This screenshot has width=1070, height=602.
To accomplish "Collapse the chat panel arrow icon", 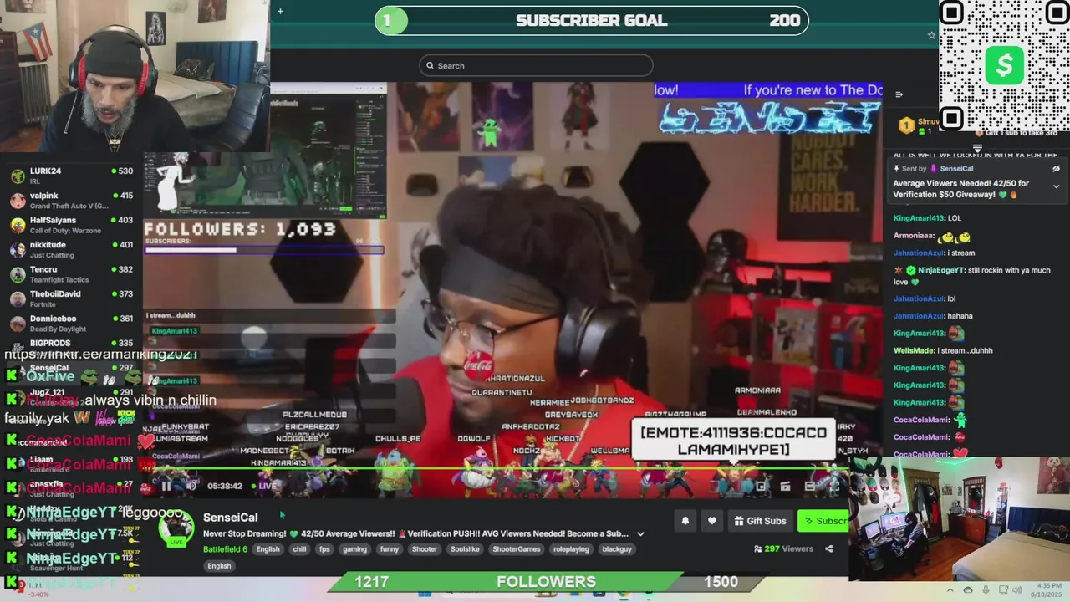I will click(899, 94).
